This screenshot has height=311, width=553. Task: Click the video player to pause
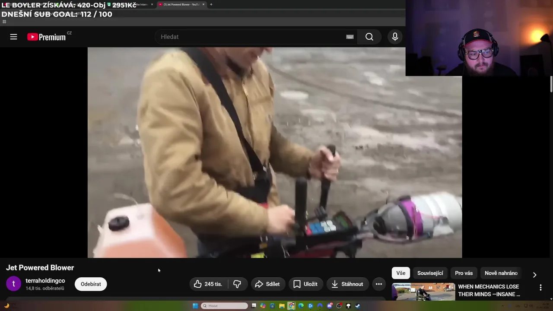275,152
